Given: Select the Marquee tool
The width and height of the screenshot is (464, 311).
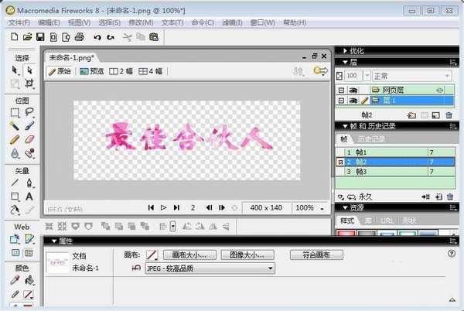Looking at the screenshot, I should 15,113.
